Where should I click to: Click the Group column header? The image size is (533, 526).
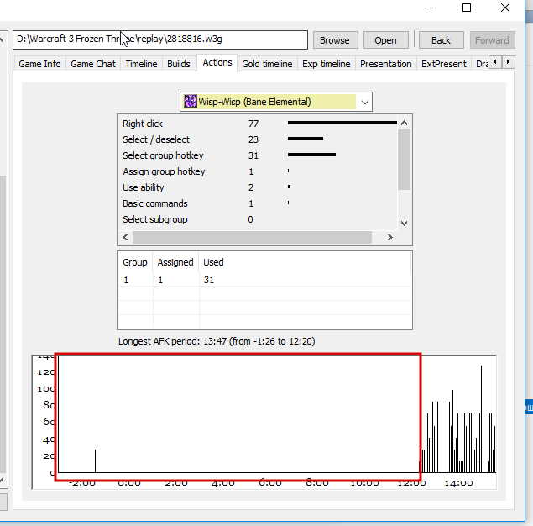(x=135, y=262)
